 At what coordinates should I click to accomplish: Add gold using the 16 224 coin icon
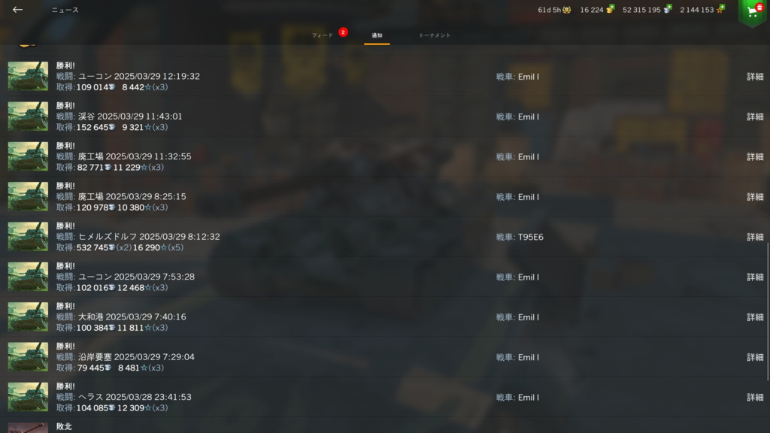(611, 9)
